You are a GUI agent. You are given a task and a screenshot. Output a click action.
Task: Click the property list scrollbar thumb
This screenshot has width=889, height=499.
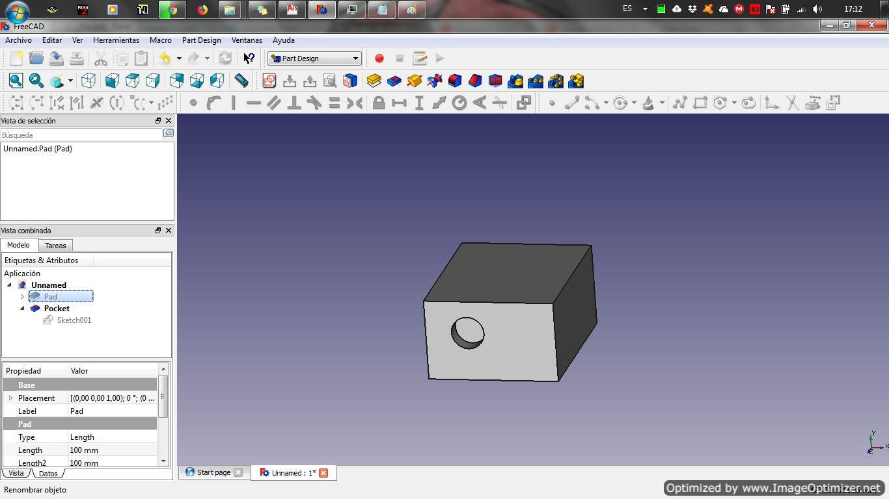tap(163, 396)
